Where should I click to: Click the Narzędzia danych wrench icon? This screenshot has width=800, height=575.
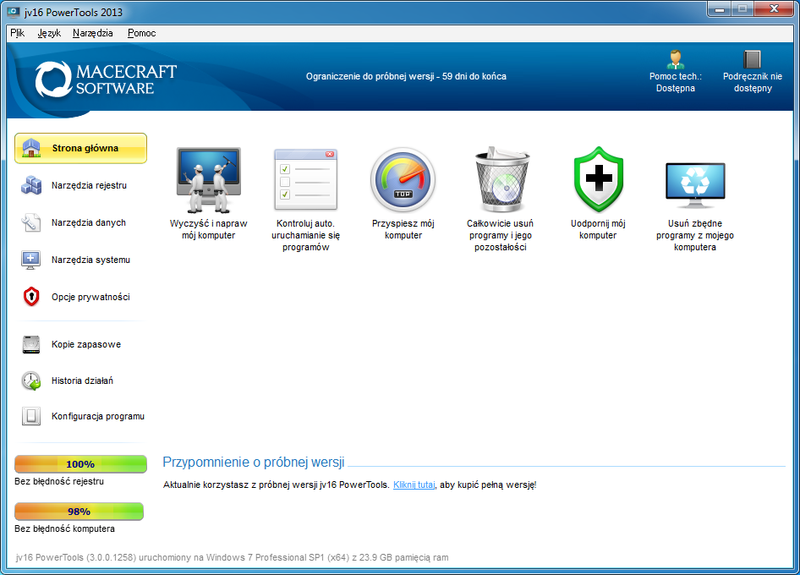(31, 222)
